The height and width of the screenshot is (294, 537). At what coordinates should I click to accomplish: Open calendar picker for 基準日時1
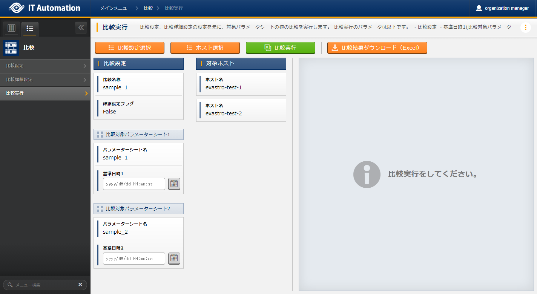coord(174,184)
